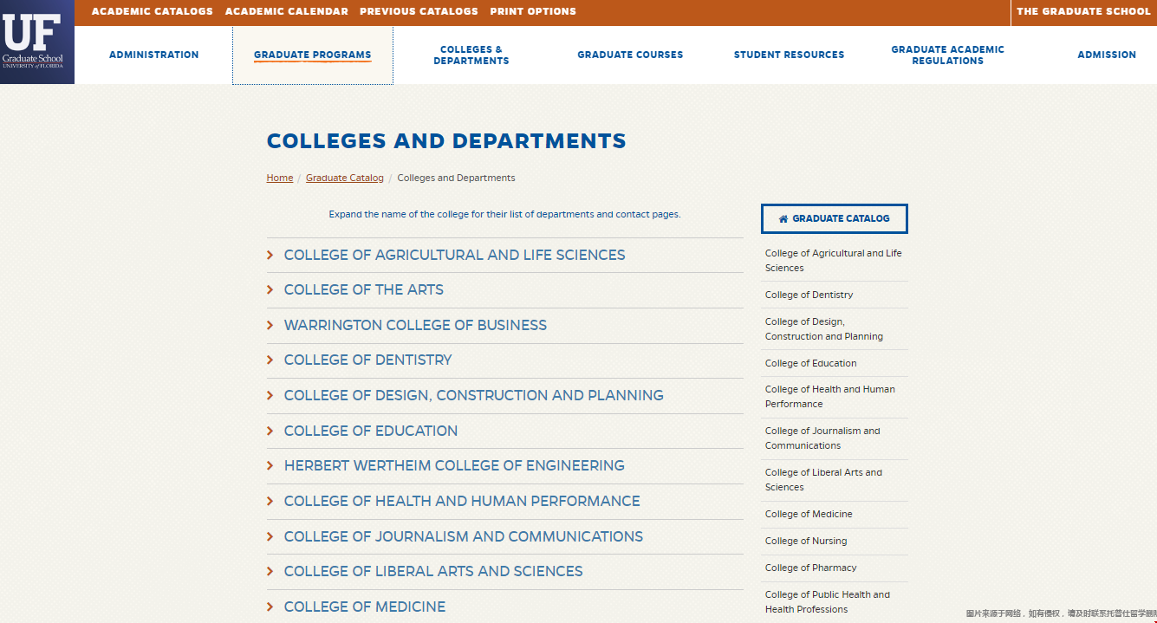1157x623 pixels.
Task: Open sidebar link College of Liberal Arts and Sciences
Action: [823, 480]
